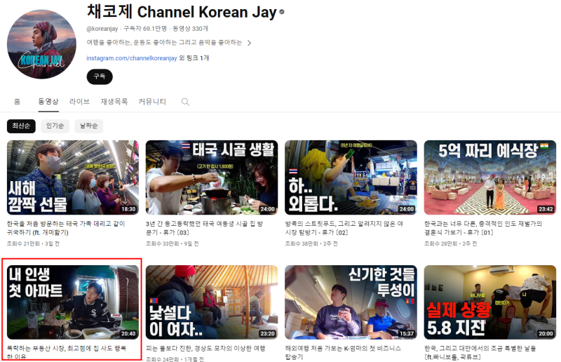Click the 여행을 좋아하는 channel description text
Viewport: 561px width, 362px height.
click(x=164, y=43)
